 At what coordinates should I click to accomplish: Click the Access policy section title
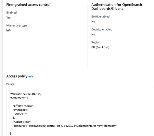click(17, 76)
